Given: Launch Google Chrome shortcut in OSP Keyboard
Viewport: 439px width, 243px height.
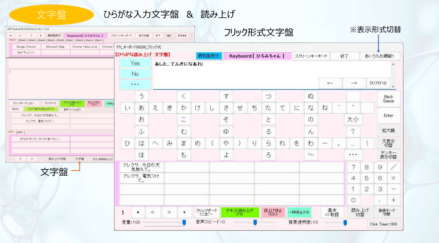Looking at the screenshot, I should coord(26,46).
